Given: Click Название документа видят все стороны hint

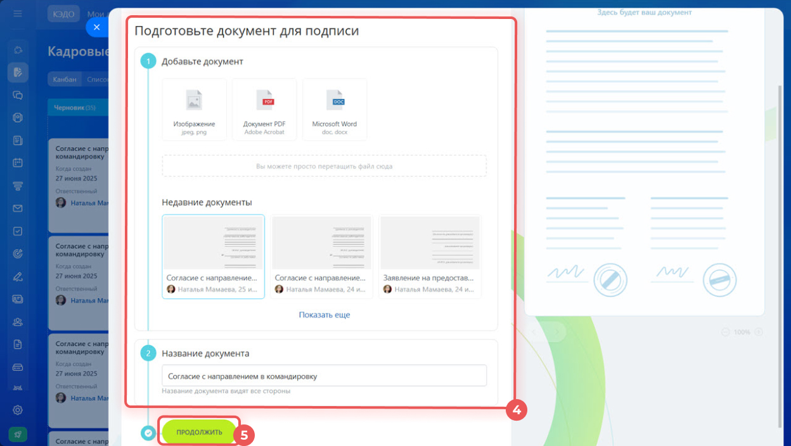Looking at the screenshot, I should tap(226, 391).
